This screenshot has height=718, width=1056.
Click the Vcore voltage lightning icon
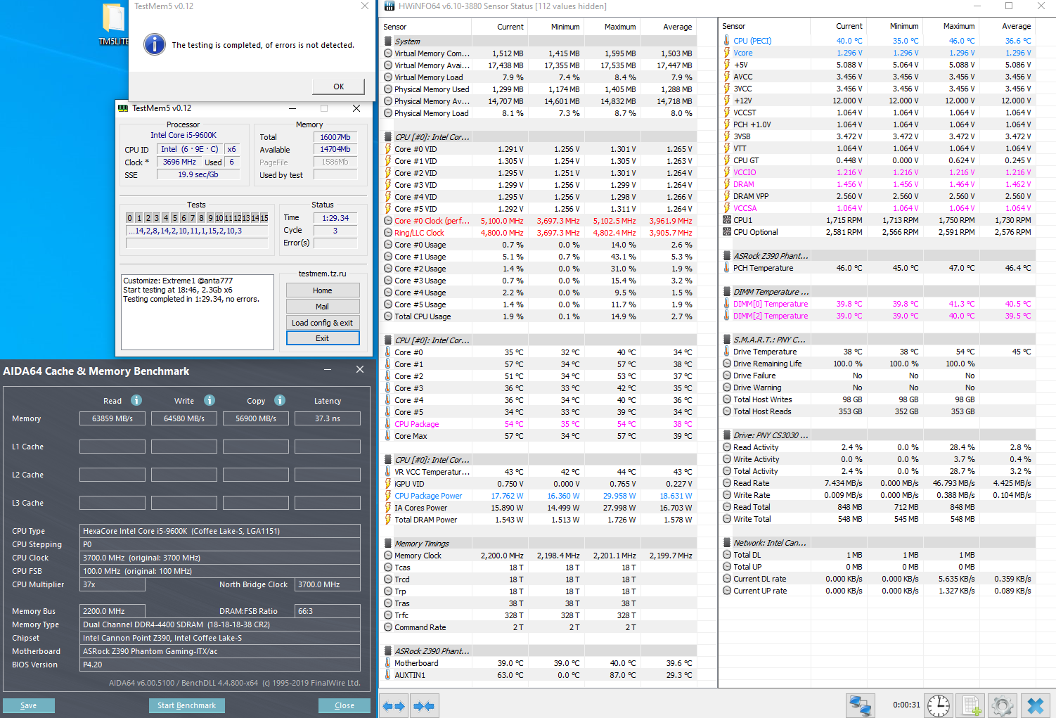[x=727, y=53]
